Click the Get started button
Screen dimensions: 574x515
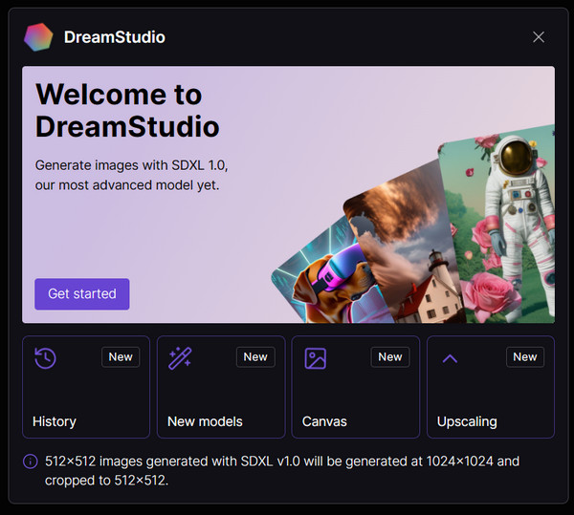pyautogui.click(x=82, y=294)
